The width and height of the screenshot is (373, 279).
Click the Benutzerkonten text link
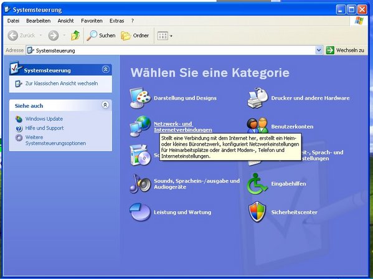(x=292, y=126)
